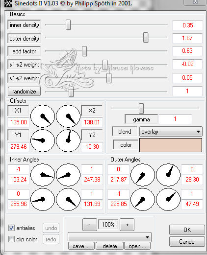The height and width of the screenshot is (255, 207).
Task: Click the inner angle dial for 103.24
Action: [43, 175]
